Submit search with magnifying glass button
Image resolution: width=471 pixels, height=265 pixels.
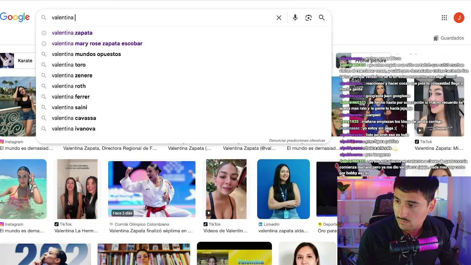coord(322,18)
